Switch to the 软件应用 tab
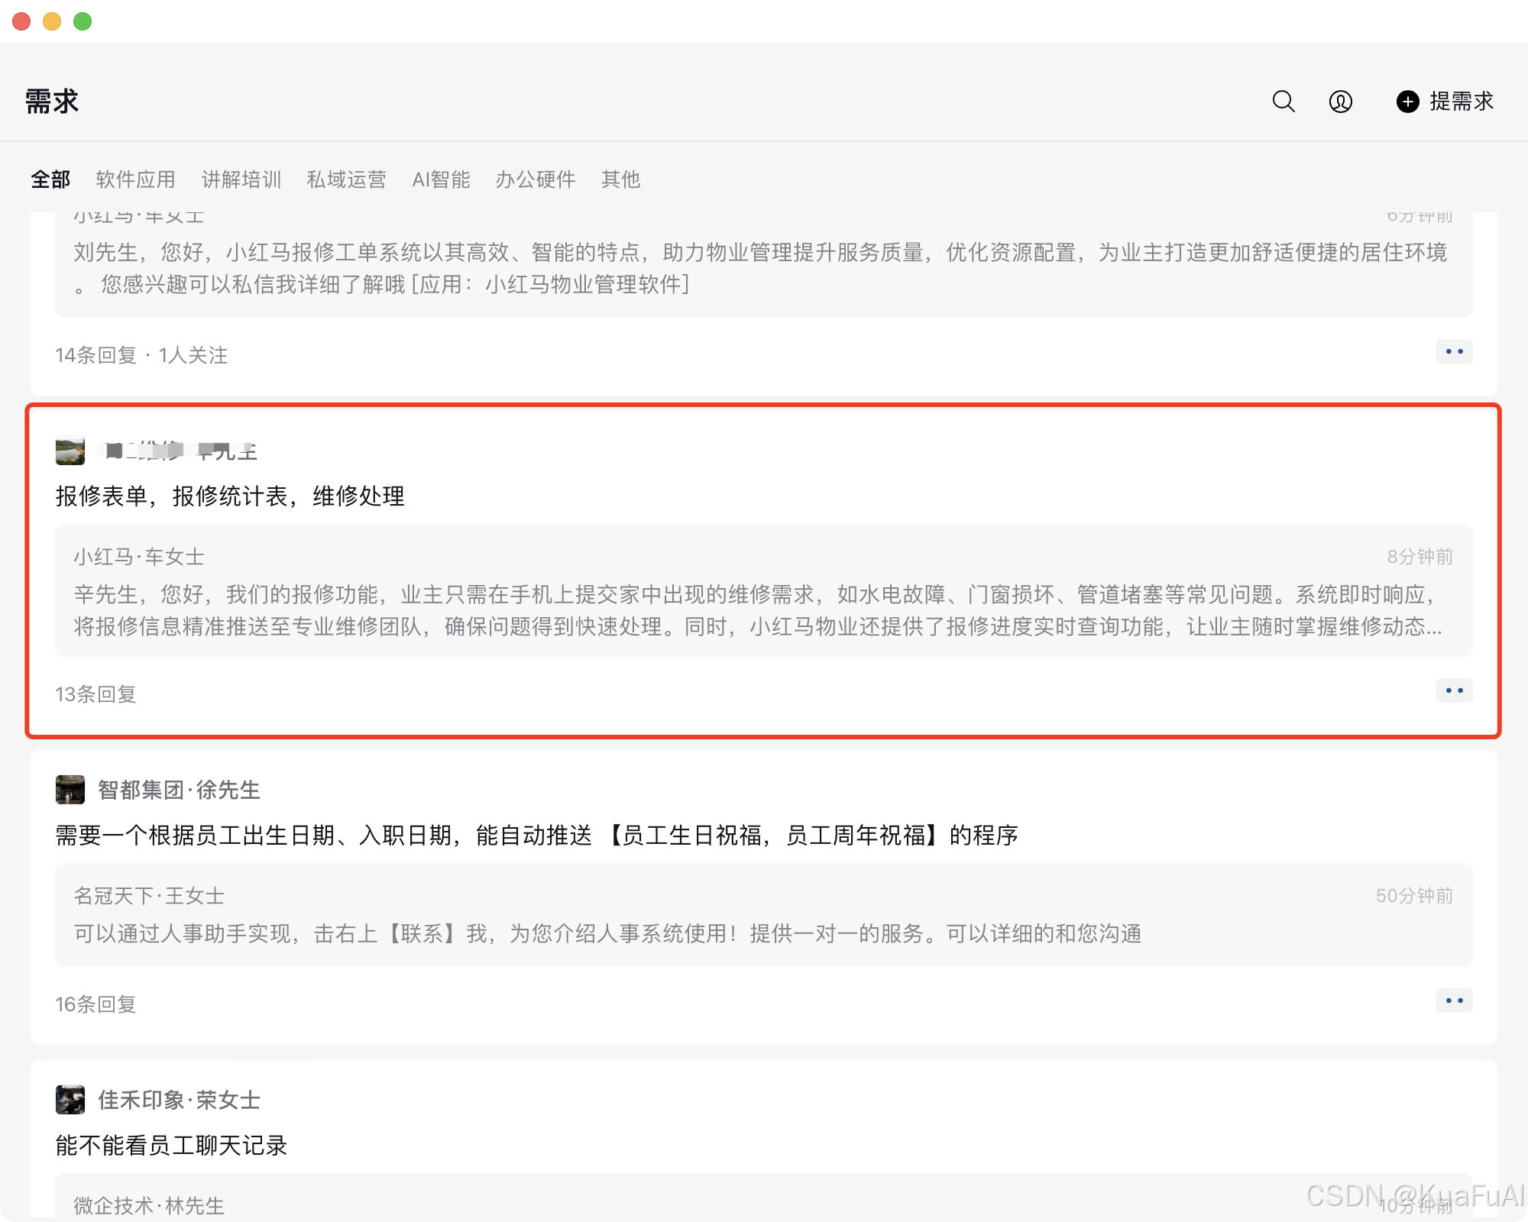The image size is (1528, 1222). (x=135, y=179)
